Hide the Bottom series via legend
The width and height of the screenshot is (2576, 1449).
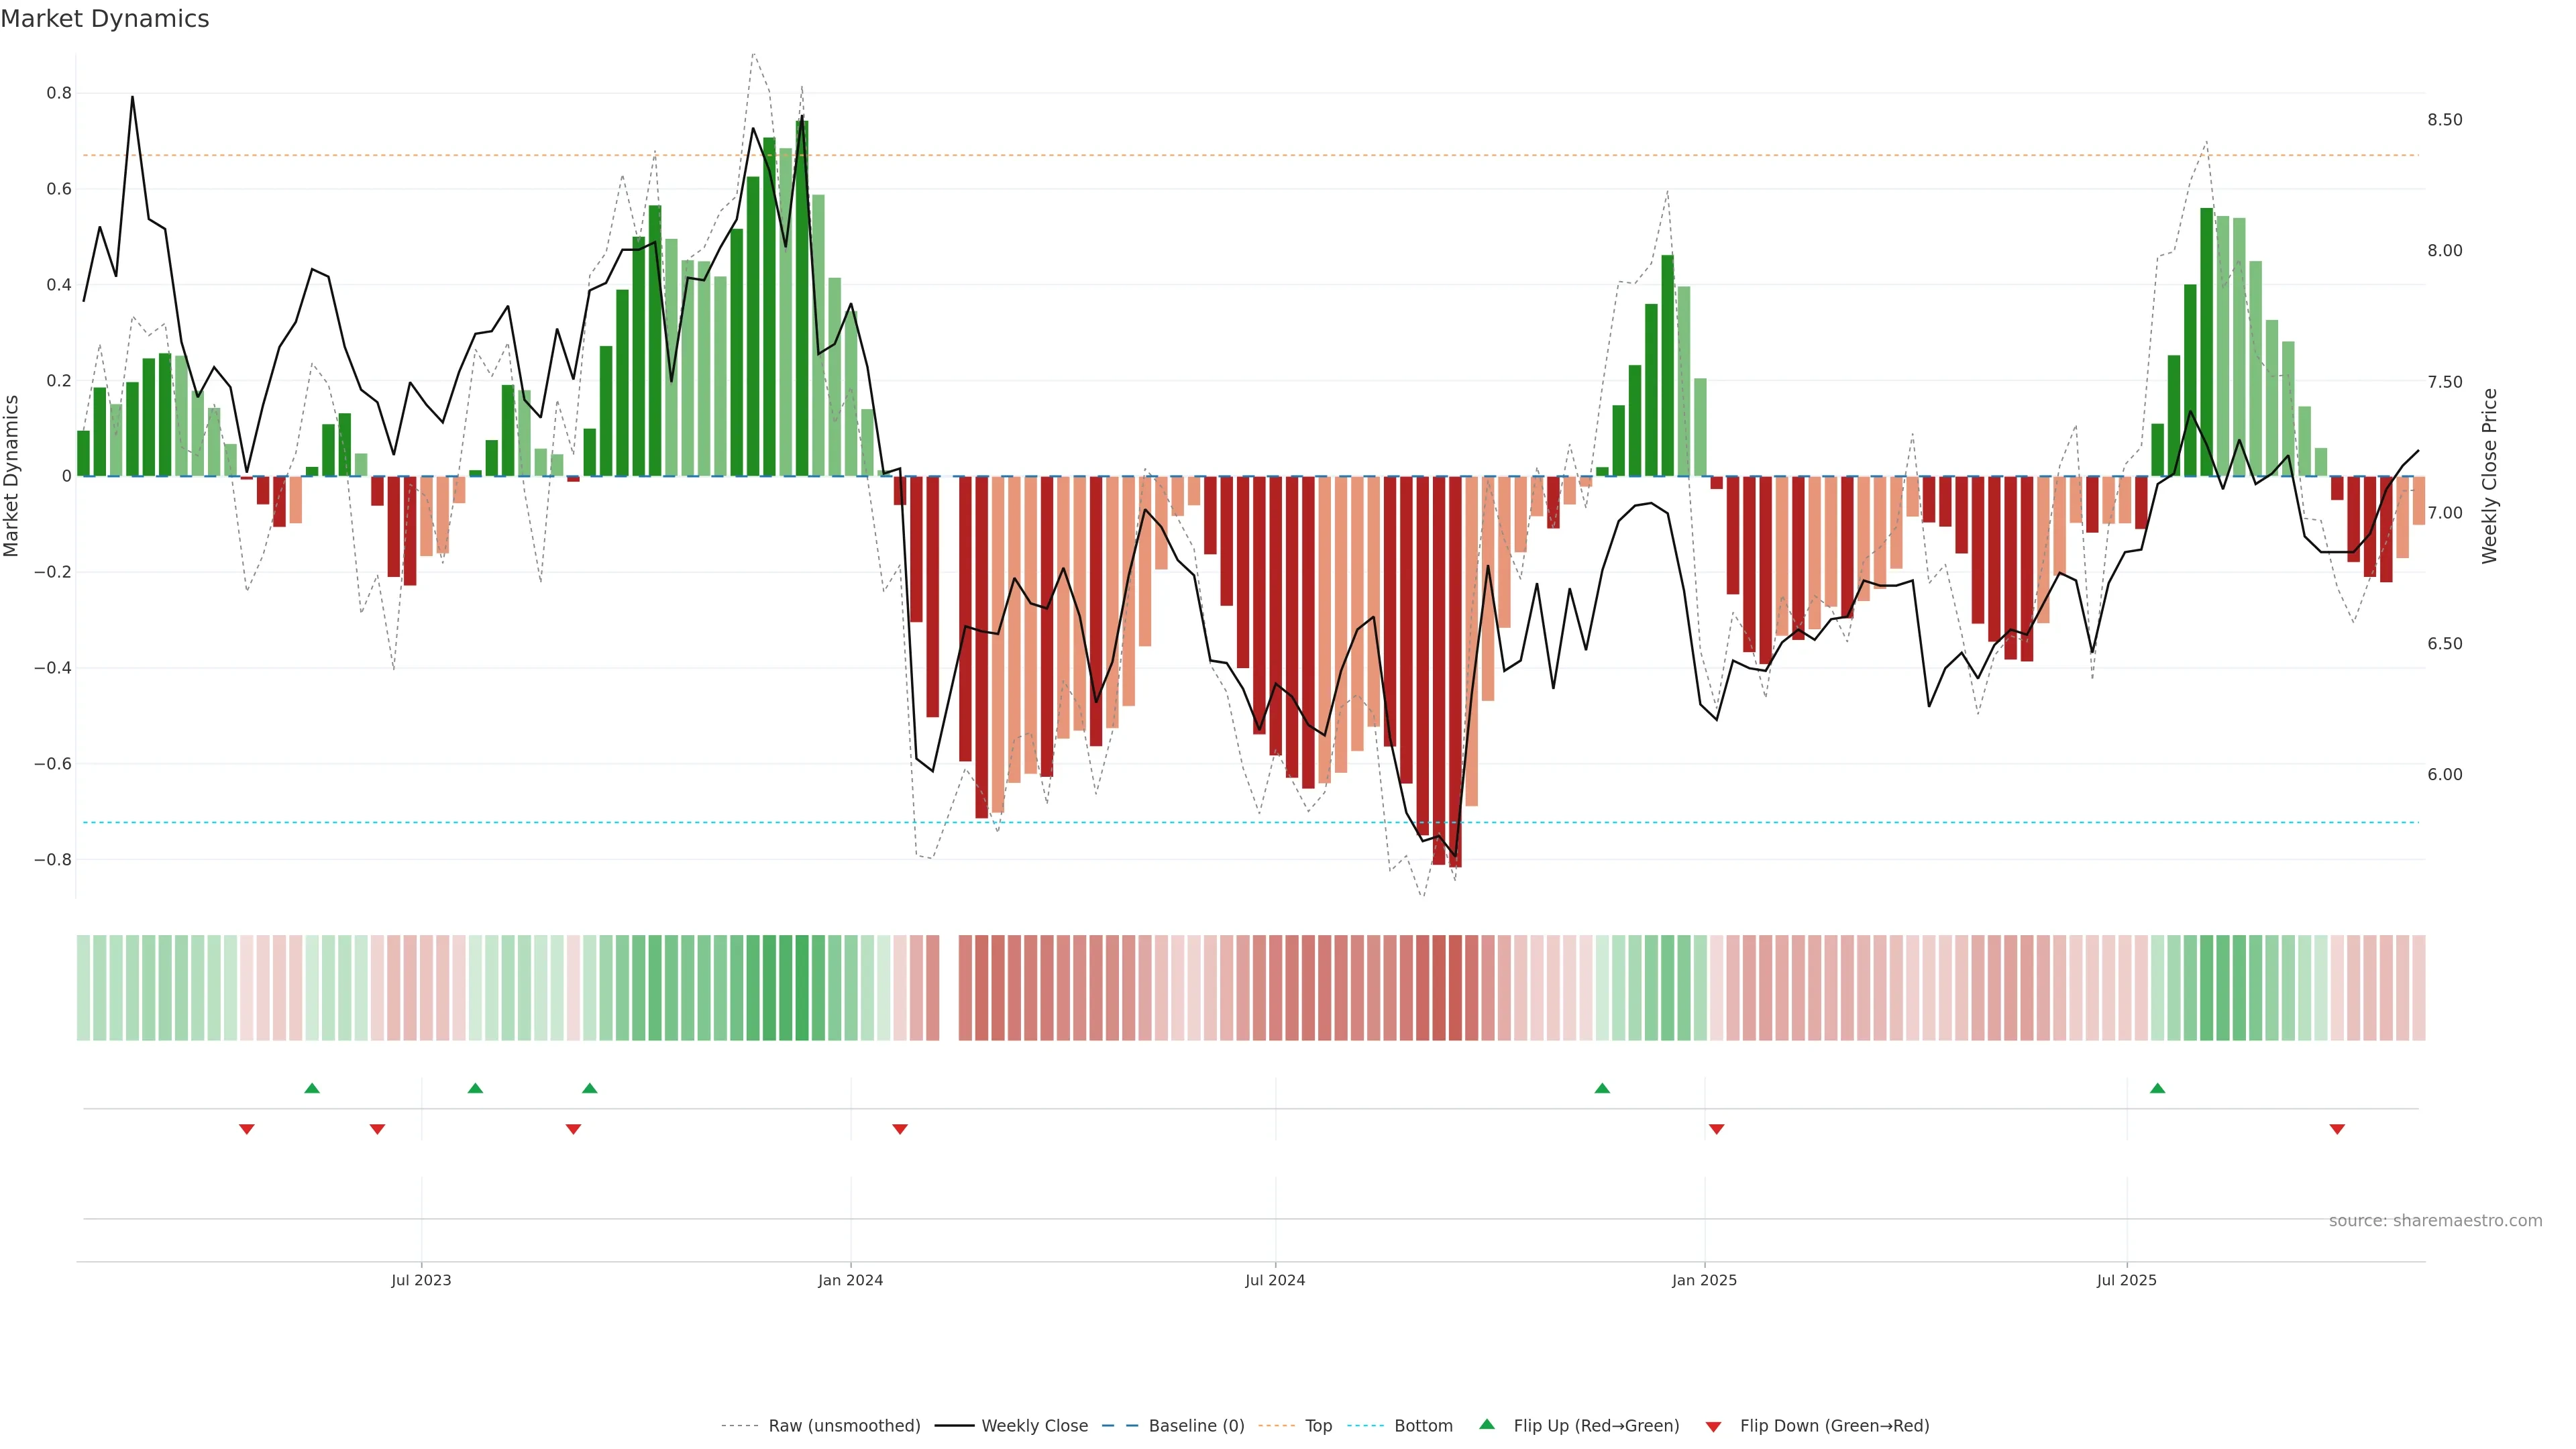(x=1423, y=1426)
